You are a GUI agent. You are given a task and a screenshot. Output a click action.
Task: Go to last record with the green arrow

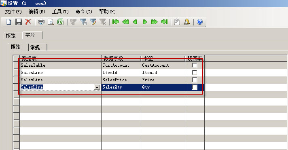[x=164, y=22]
